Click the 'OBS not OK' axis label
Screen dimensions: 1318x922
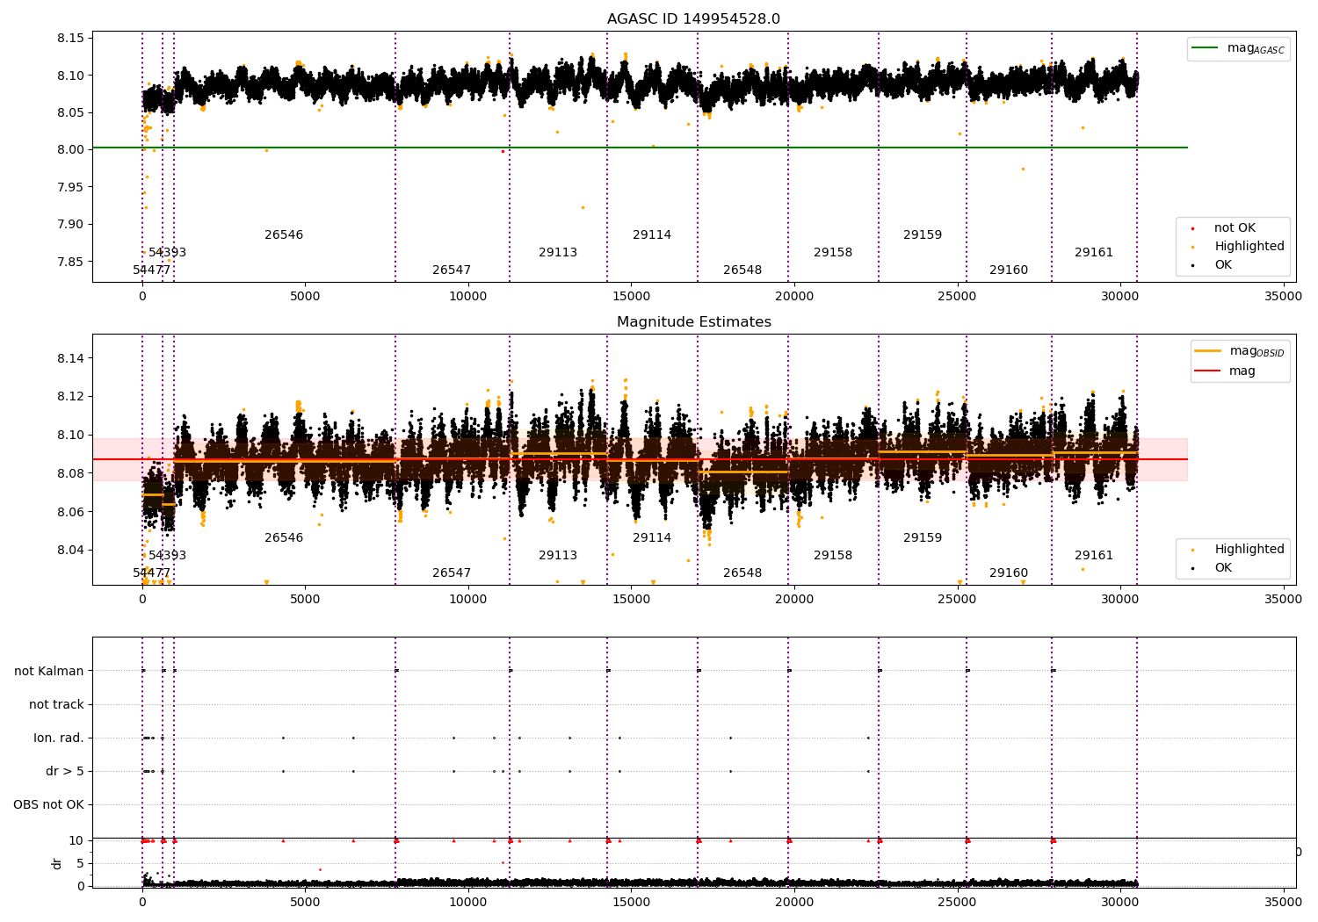[48, 804]
